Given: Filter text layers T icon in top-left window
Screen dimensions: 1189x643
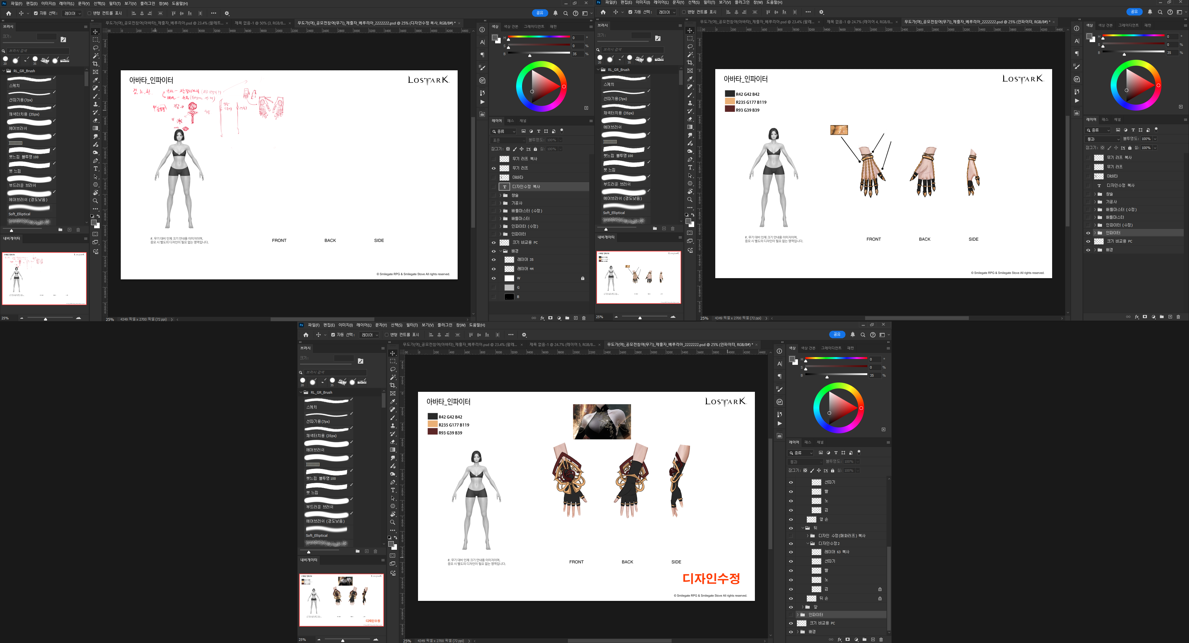Looking at the screenshot, I should click(x=539, y=131).
